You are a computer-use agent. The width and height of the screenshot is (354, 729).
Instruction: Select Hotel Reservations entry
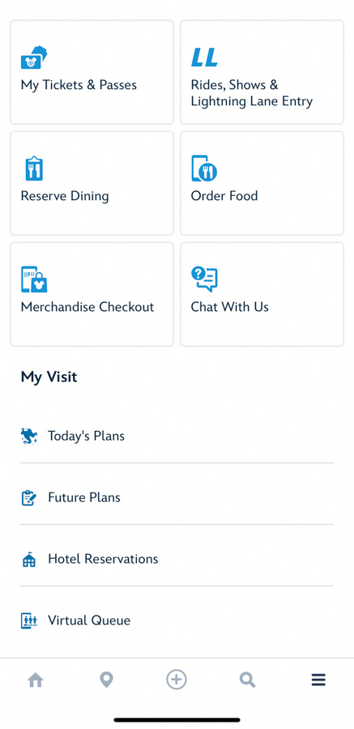click(177, 559)
